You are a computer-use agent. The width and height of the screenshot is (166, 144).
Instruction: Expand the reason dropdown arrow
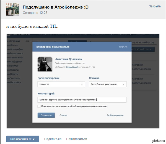pos(123,84)
